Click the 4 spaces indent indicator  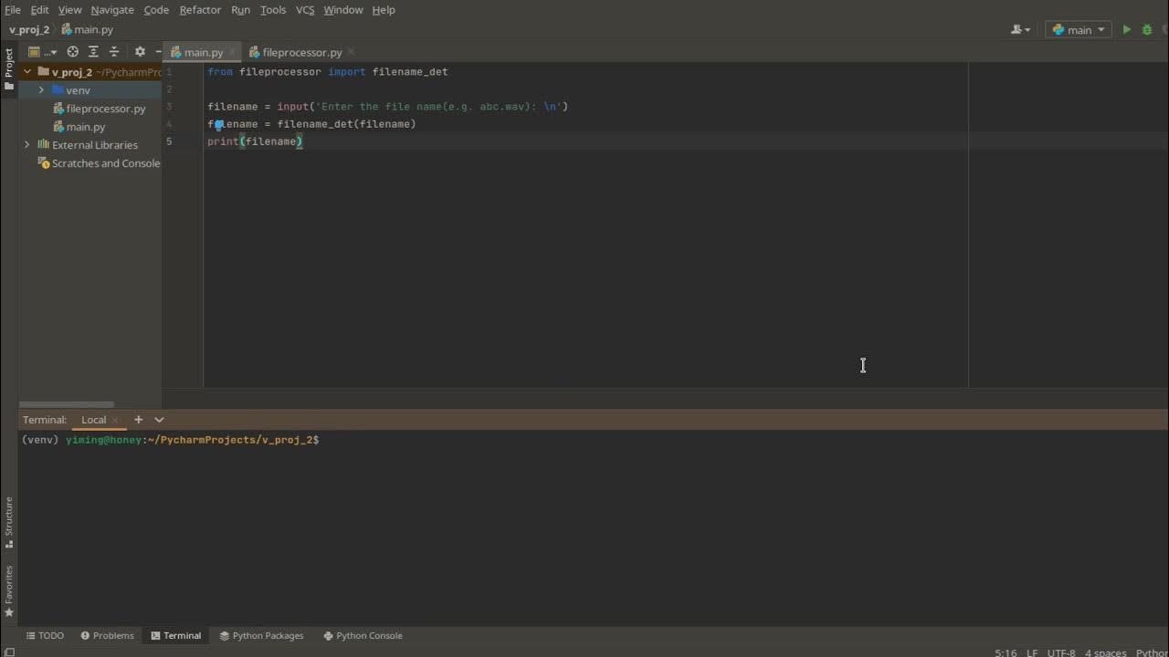pyautogui.click(x=1105, y=652)
